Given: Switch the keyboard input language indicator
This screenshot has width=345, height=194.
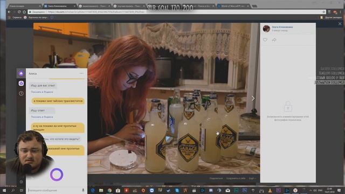Looking at the screenshot, I should [320, 190].
